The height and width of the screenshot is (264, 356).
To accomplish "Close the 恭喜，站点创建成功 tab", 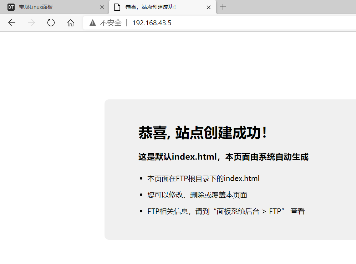I will pyautogui.click(x=209, y=7).
